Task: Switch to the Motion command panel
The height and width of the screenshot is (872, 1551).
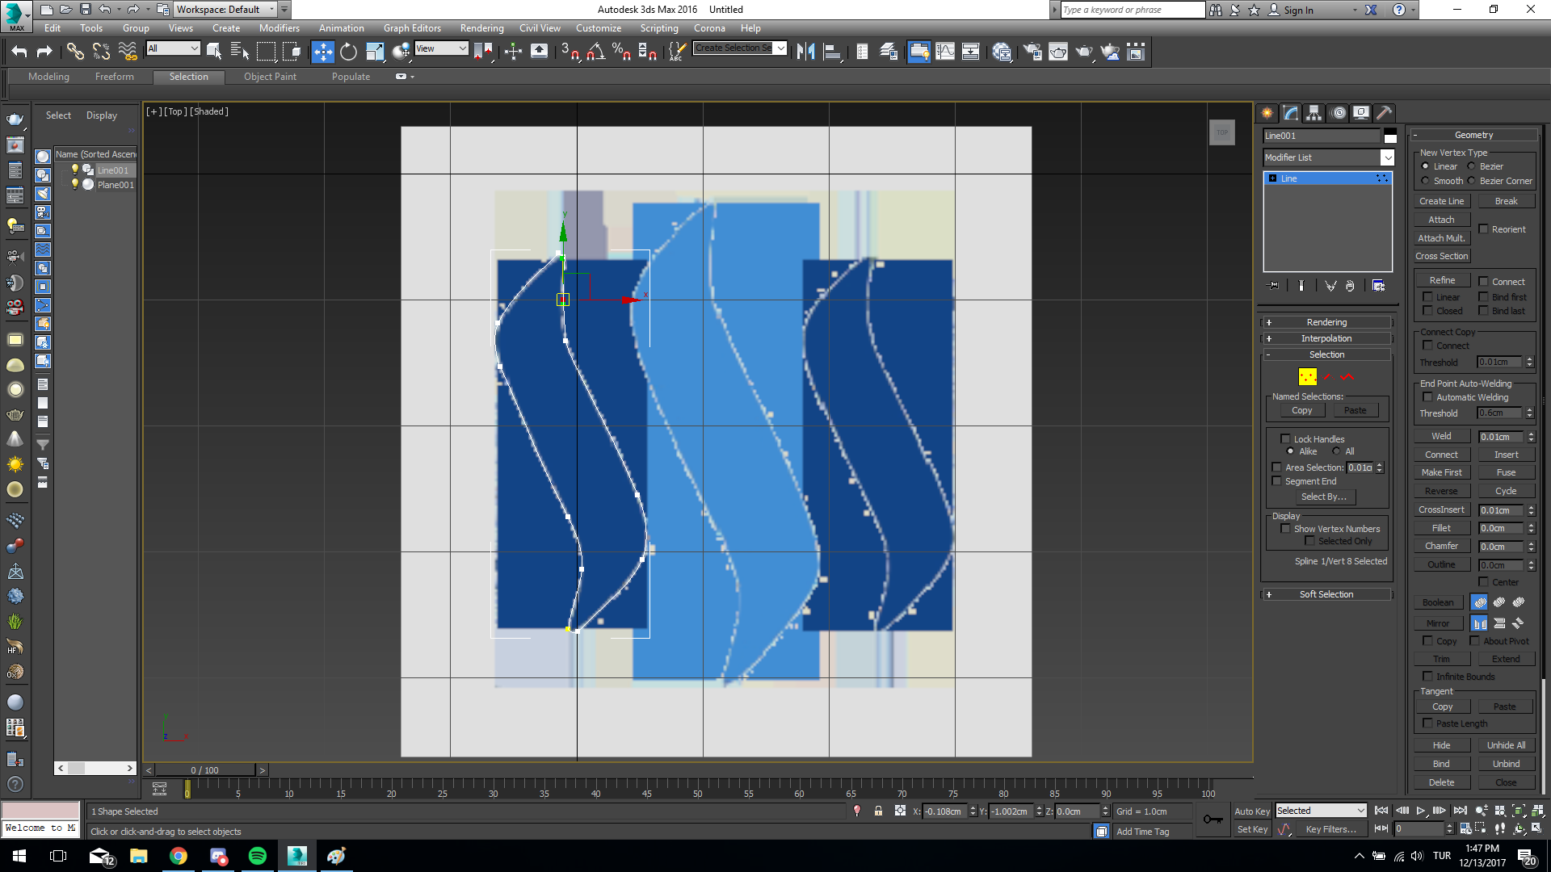Action: tap(1339, 113)
